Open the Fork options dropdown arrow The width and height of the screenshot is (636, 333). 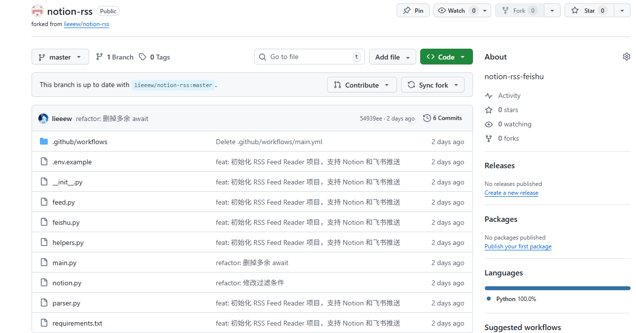(552, 10)
